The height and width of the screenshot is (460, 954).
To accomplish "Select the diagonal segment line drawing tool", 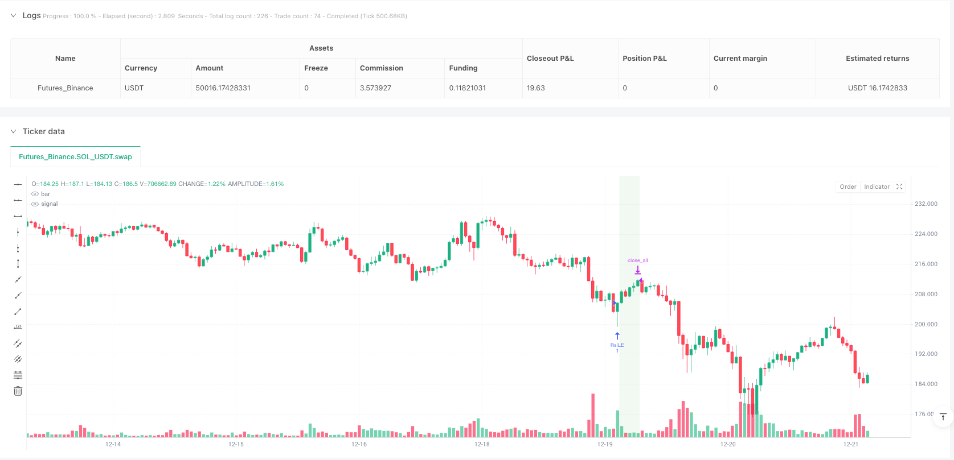I will (x=18, y=312).
